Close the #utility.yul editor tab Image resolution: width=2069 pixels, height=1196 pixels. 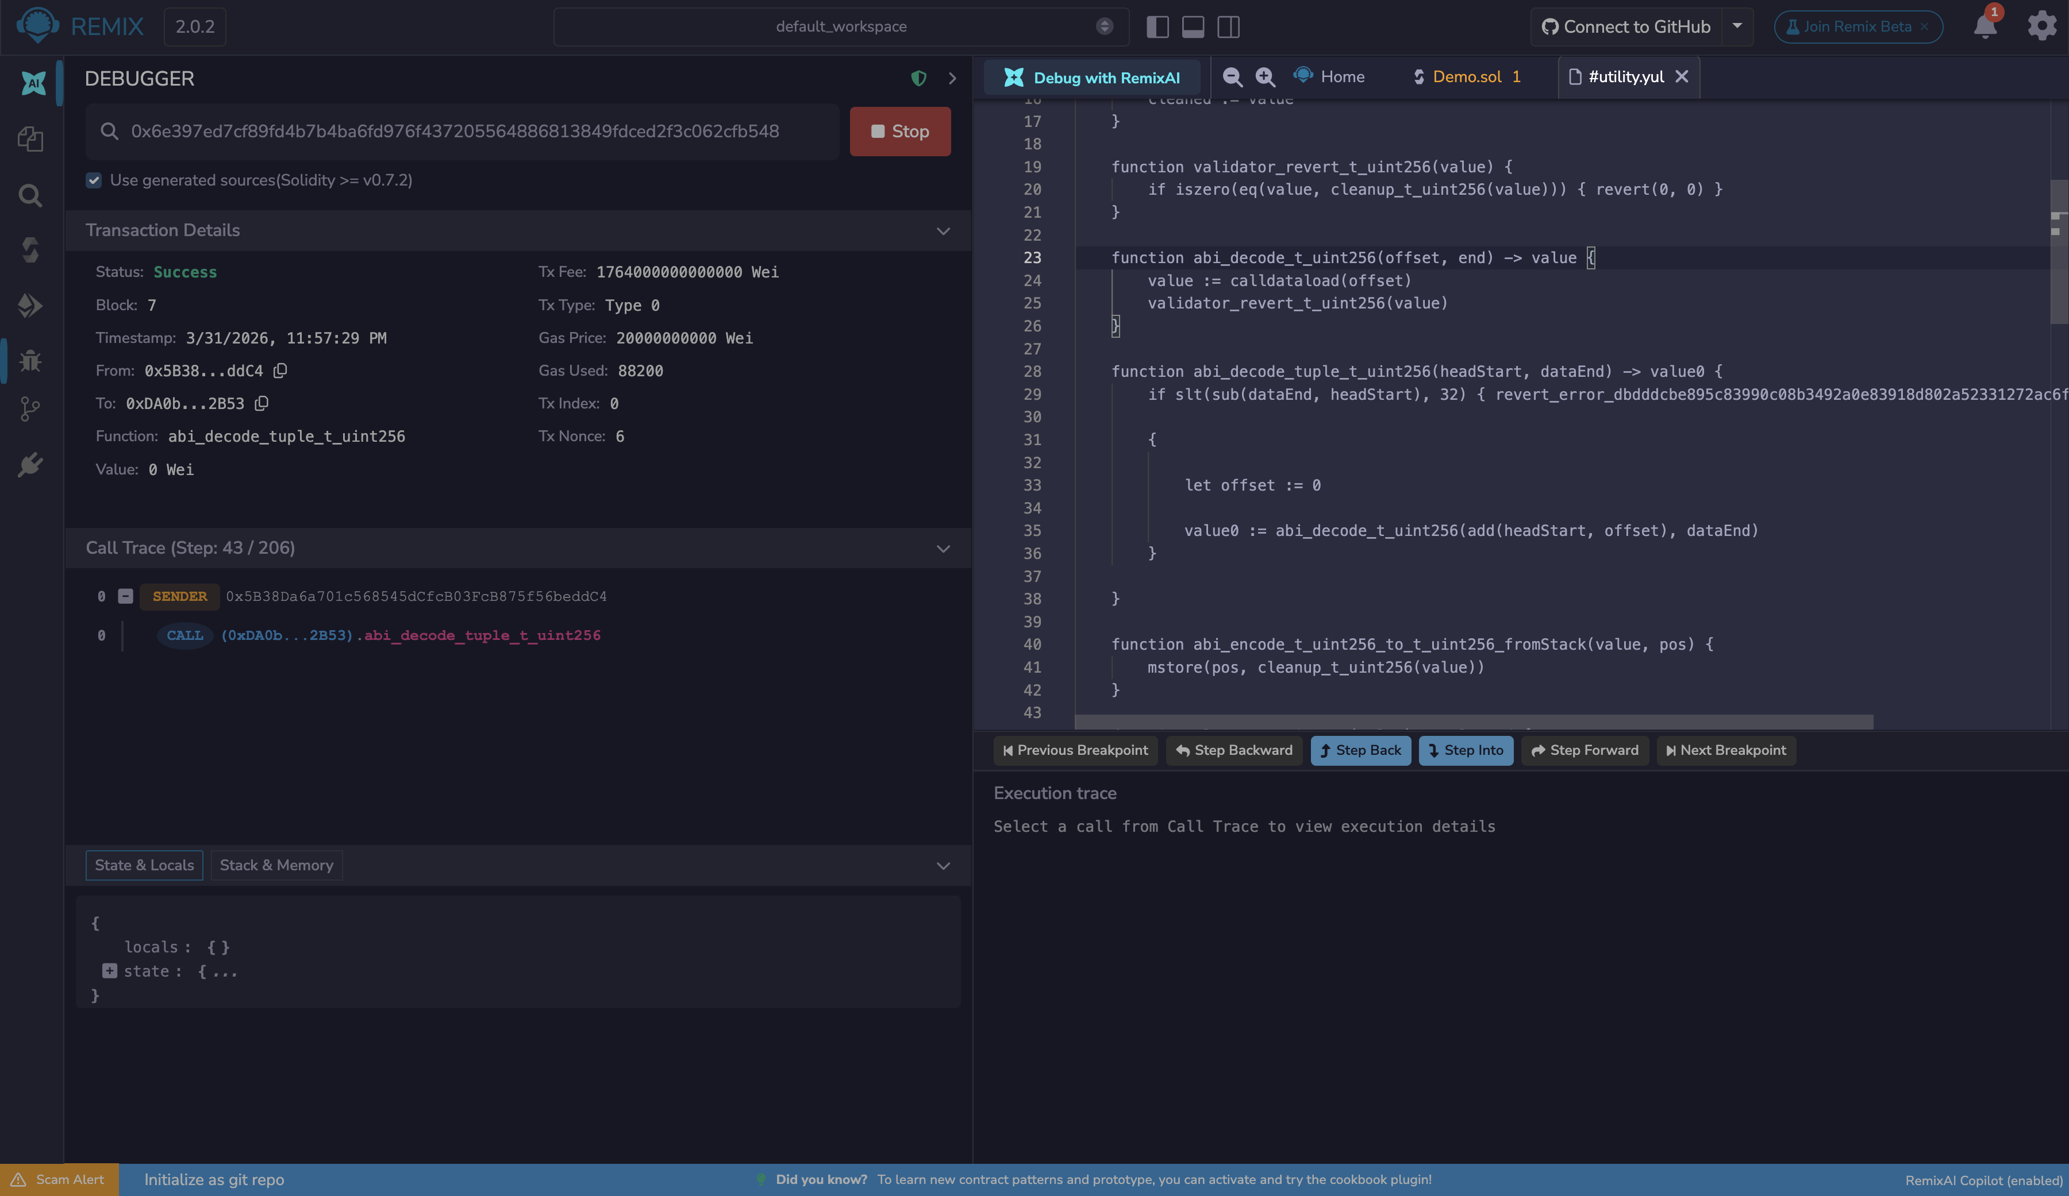click(x=1682, y=76)
